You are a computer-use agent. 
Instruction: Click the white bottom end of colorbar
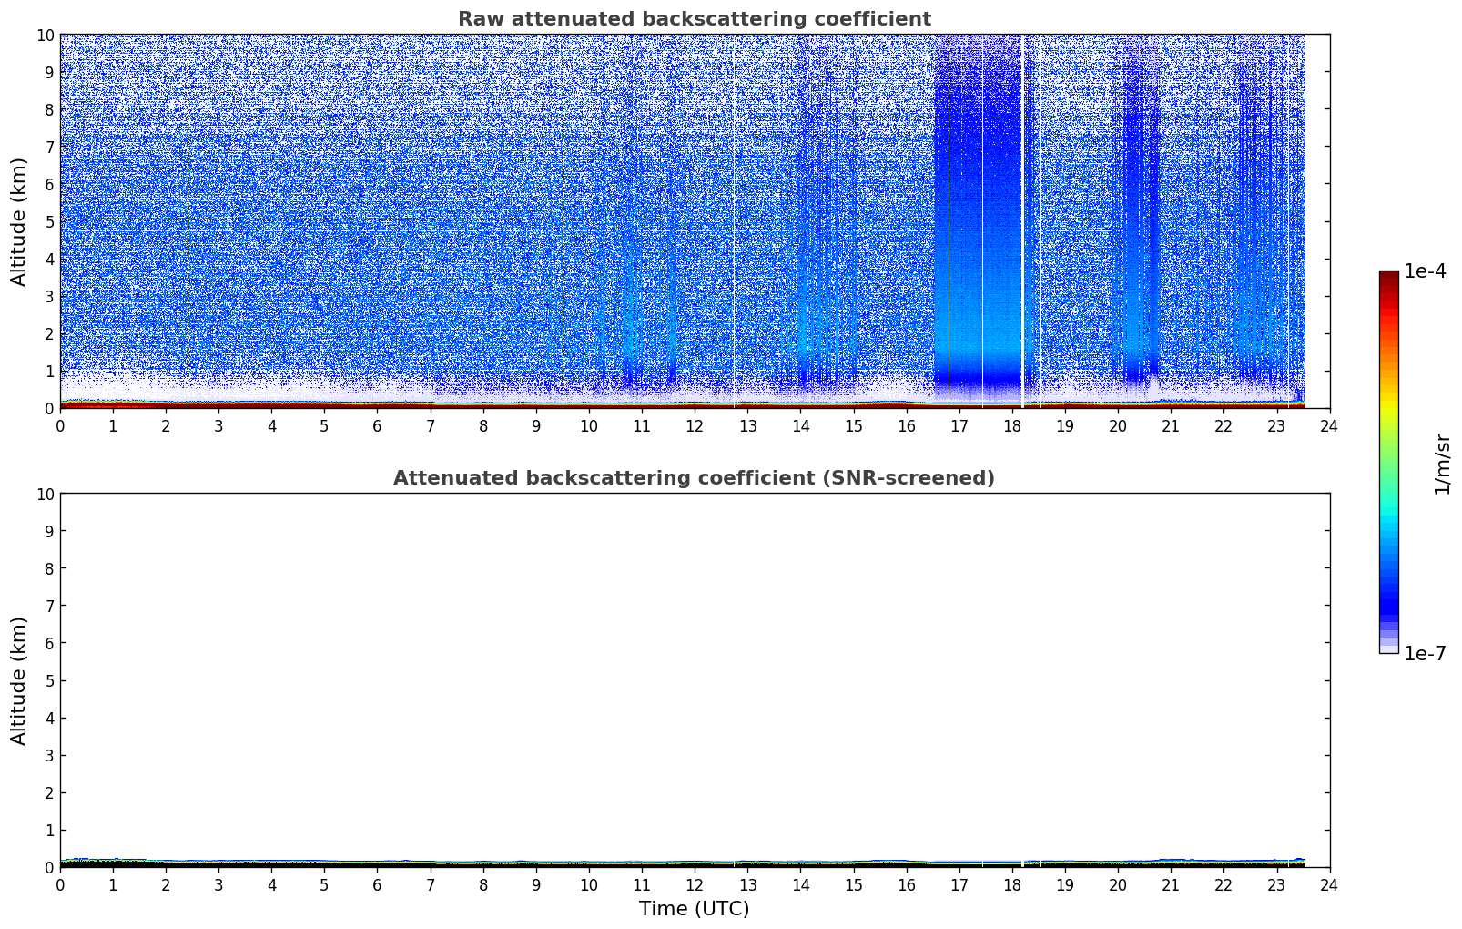[1388, 649]
